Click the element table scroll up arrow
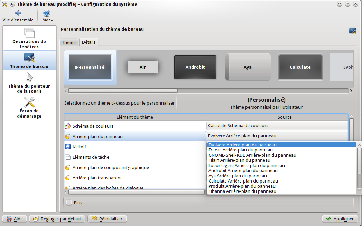The image size is (362, 226). [x=351, y=116]
